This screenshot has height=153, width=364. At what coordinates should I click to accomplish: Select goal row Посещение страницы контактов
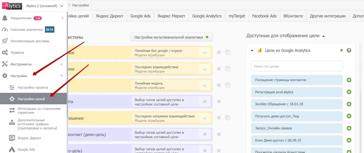tap(297, 80)
